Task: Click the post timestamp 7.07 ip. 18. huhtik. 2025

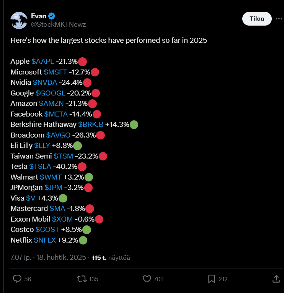Action: (x=48, y=257)
